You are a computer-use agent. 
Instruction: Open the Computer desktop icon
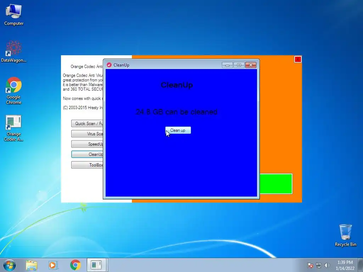point(14,15)
